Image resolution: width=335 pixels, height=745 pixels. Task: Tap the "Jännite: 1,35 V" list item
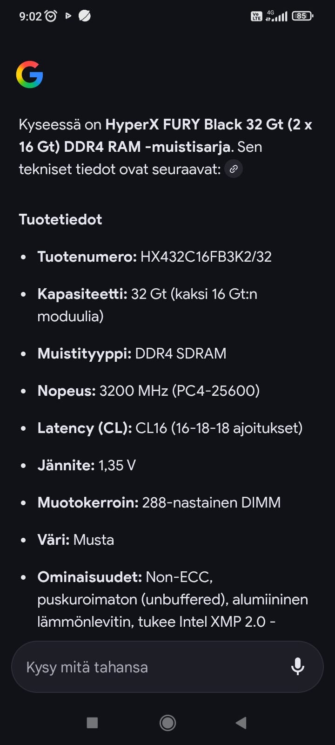click(87, 465)
